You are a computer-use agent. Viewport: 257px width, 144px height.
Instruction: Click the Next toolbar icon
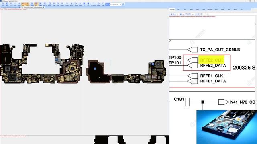80,4
